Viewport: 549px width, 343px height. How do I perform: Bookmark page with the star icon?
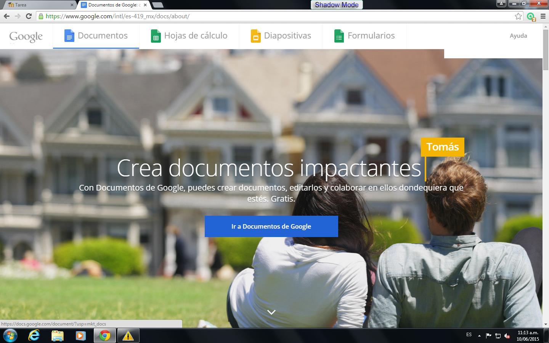coord(518,16)
